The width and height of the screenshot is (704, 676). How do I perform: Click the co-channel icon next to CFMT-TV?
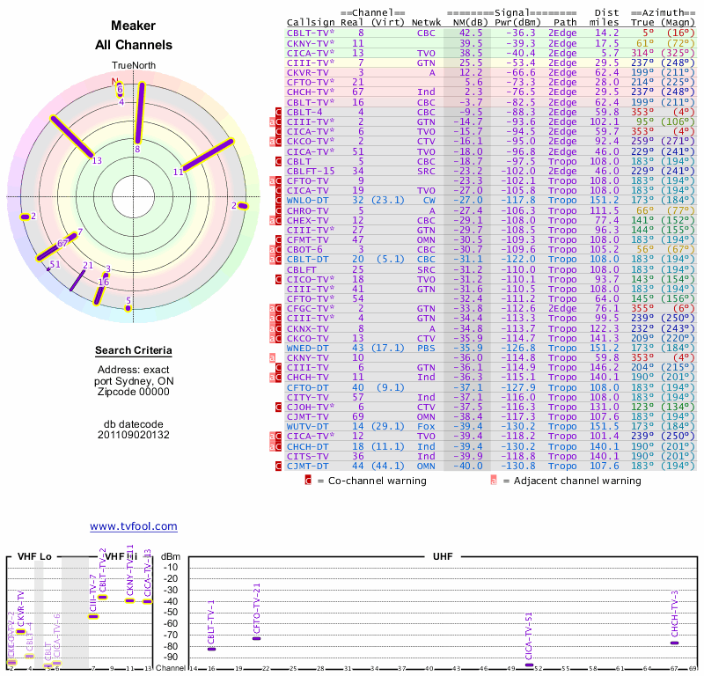[x=279, y=239]
